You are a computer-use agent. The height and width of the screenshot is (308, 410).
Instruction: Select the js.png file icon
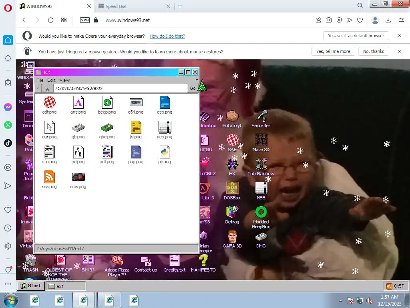tap(136, 127)
